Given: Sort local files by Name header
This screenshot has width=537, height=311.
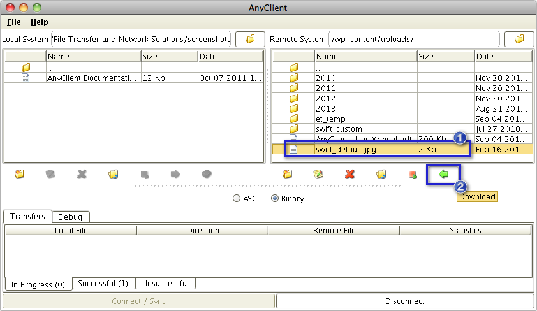Looking at the screenshot, I should coord(94,57).
